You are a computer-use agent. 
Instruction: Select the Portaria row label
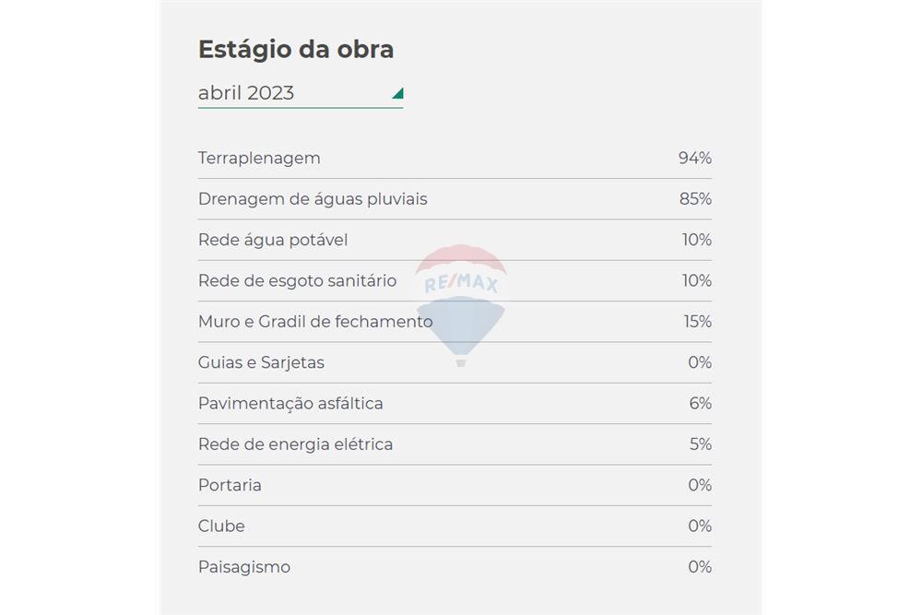[x=230, y=485]
